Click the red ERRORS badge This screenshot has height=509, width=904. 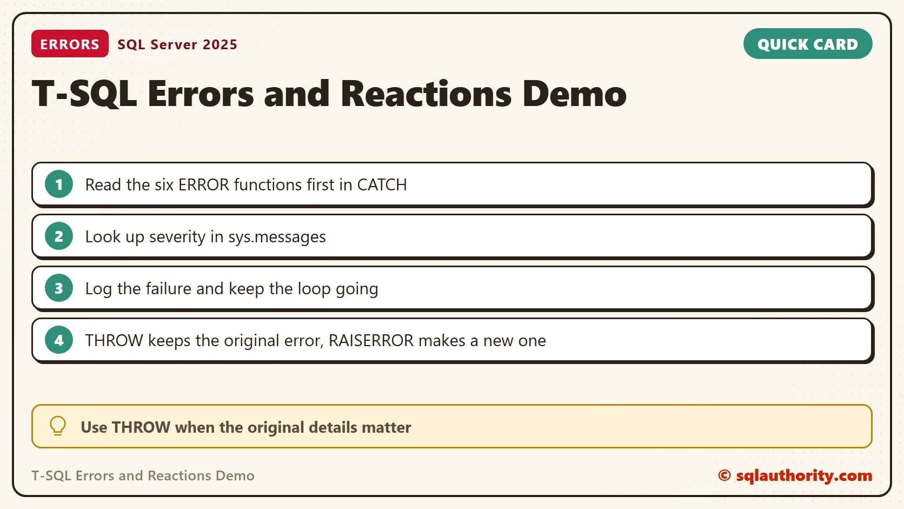pyautogui.click(x=70, y=44)
